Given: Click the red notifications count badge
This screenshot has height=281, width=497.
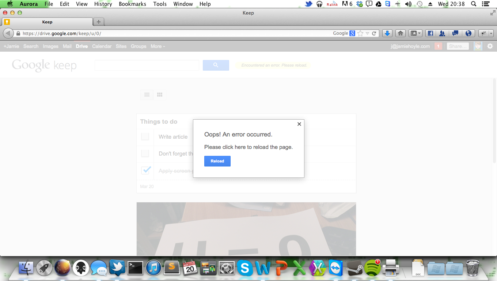Looking at the screenshot, I should click(439, 46).
